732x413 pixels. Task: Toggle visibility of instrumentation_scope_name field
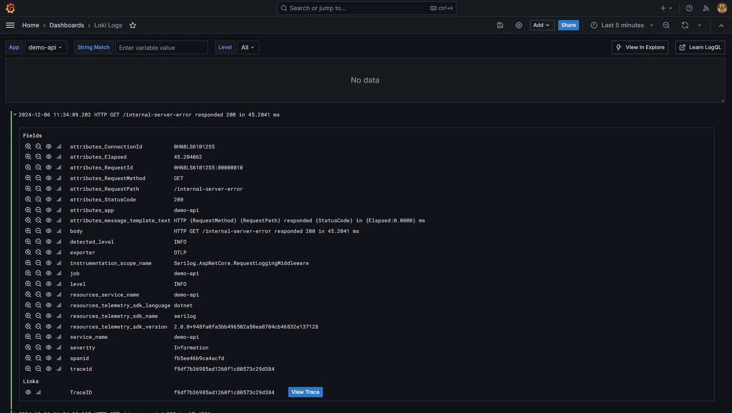(x=49, y=263)
